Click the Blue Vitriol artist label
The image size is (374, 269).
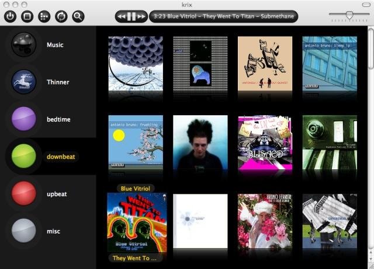[135, 189]
